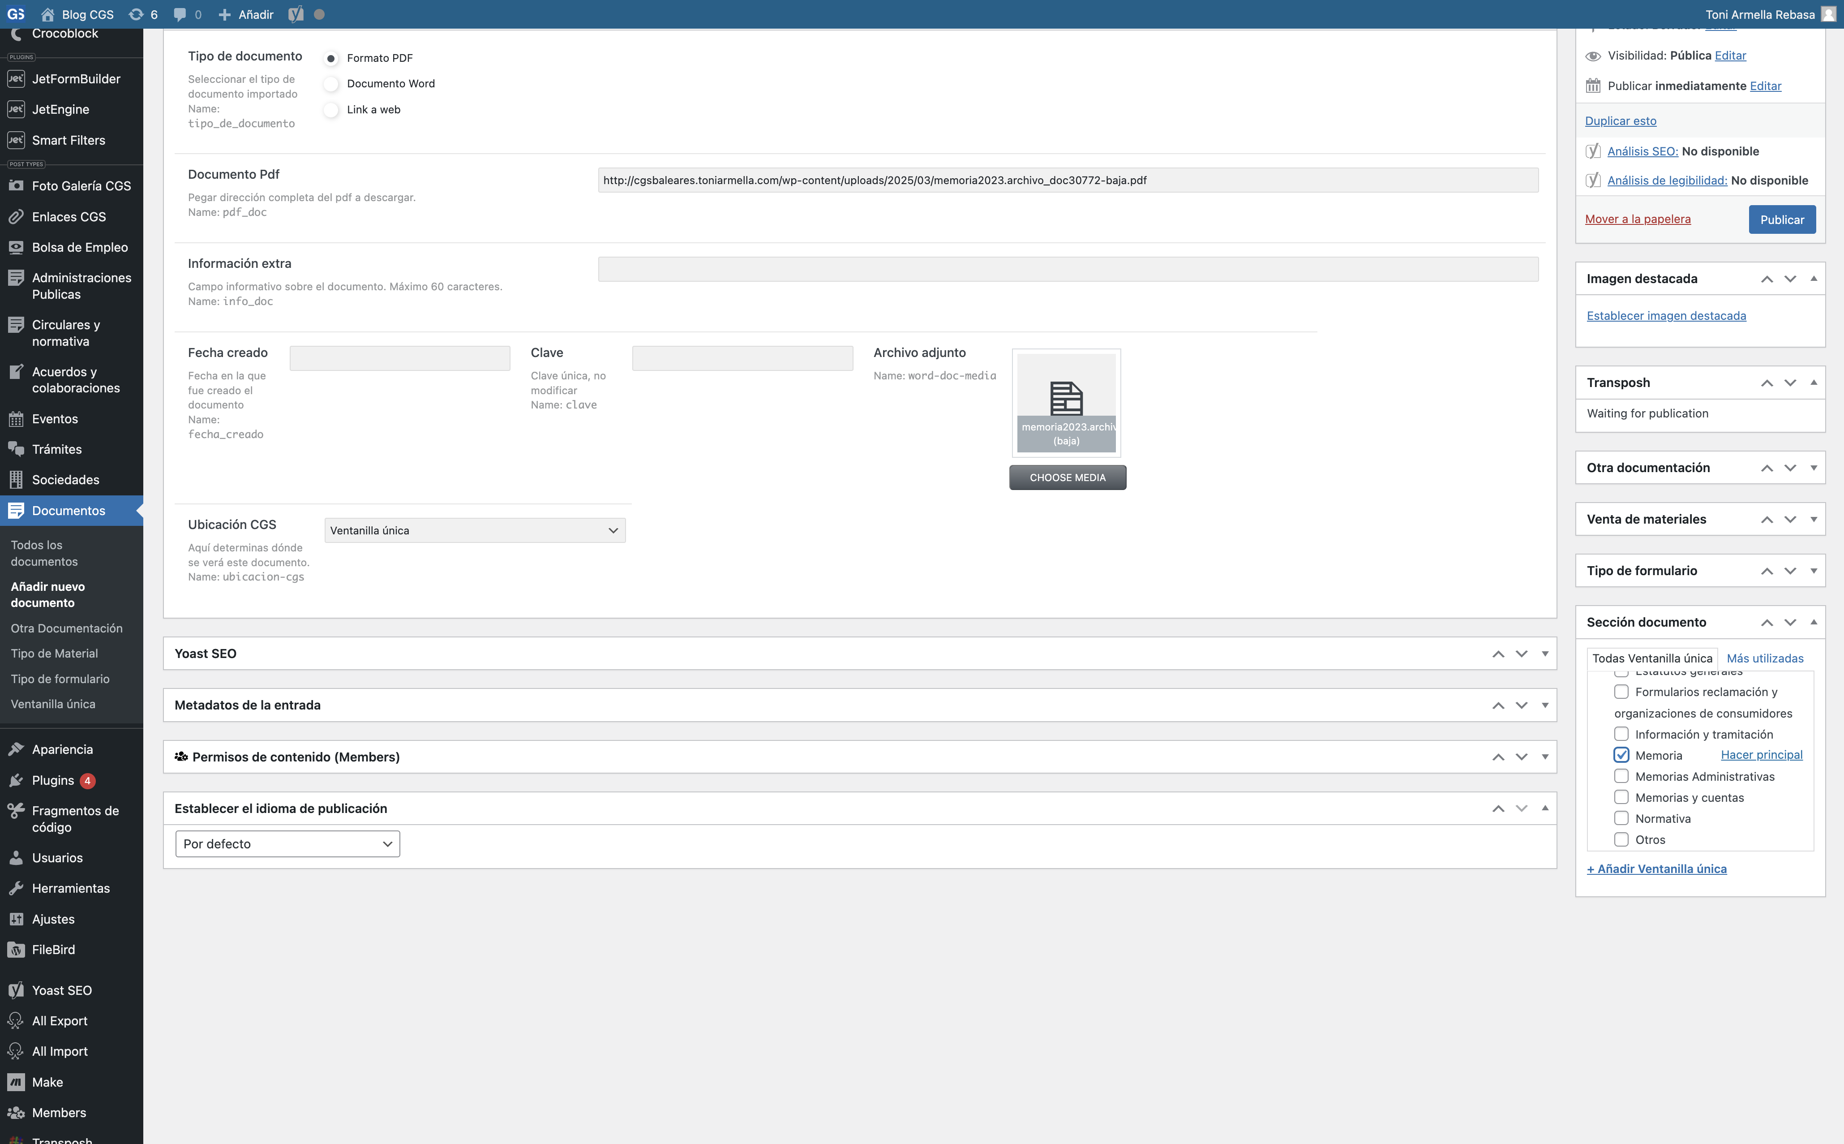The image size is (1844, 1144).
Task: Select the Formato PDF radio option
Action: pos(330,58)
